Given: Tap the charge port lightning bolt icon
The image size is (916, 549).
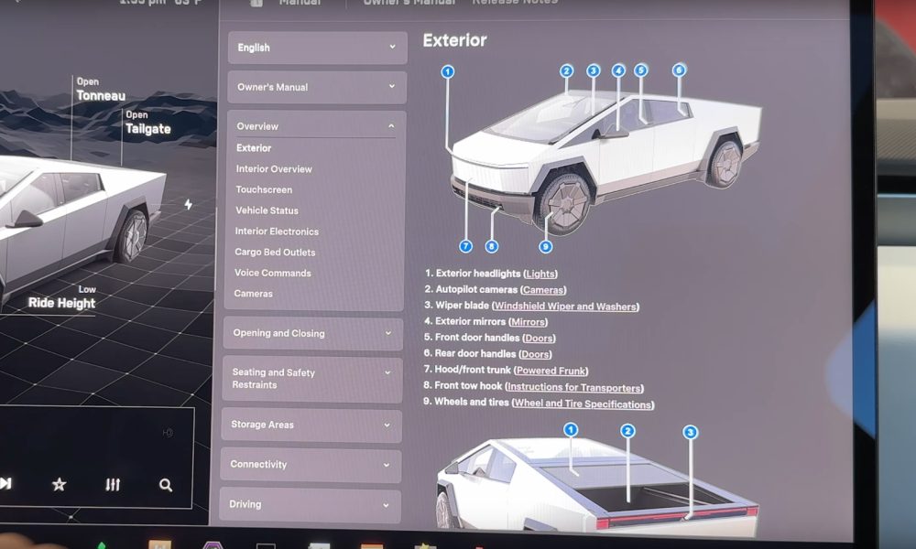Looking at the screenshot, I should pyautogui.click(x=188, y=204).
